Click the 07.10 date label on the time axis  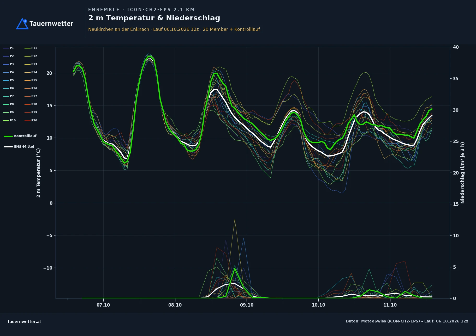pos(103,305)
